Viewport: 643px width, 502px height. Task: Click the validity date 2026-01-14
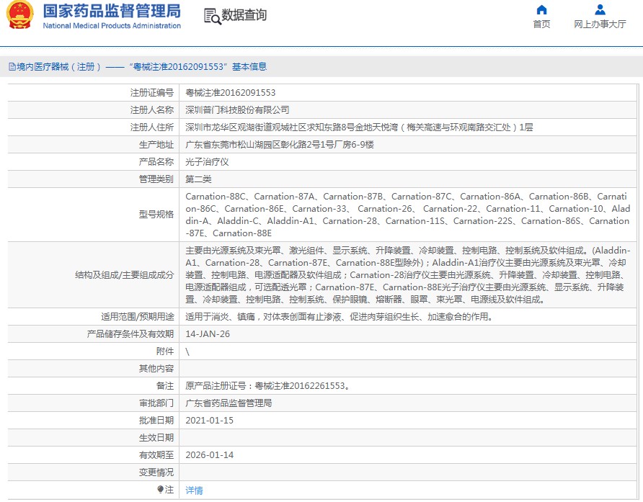(x=209, y=455)
